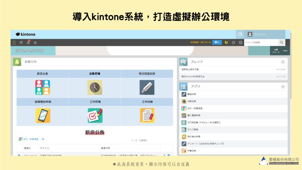Click the round G icon beside user name
This screenshot has width=302, height=170.
pos(240,34)
